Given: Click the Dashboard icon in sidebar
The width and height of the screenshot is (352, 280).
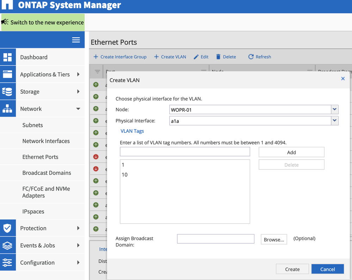Looking at the screenshot, I should tap(8, 57).
